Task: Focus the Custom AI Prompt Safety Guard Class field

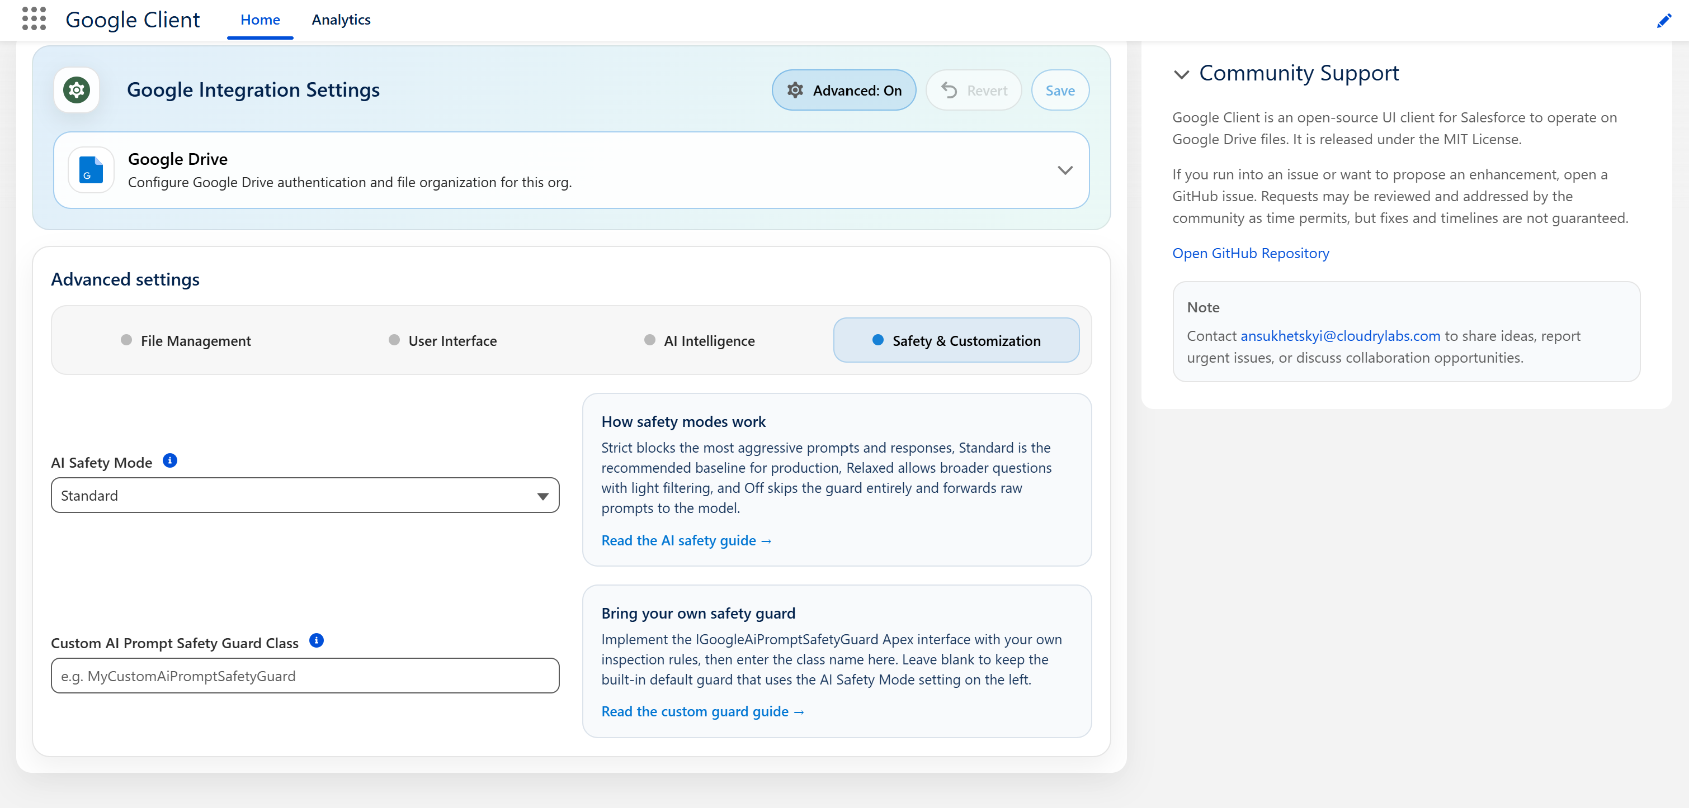Action: tap(305, 676)
